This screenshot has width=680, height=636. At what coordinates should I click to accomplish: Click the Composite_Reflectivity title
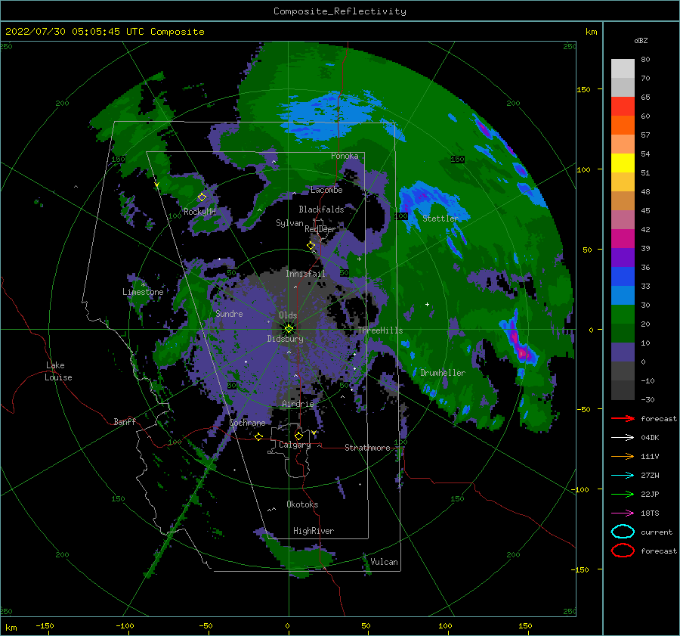pyautogui.click(x=340, y=11)
